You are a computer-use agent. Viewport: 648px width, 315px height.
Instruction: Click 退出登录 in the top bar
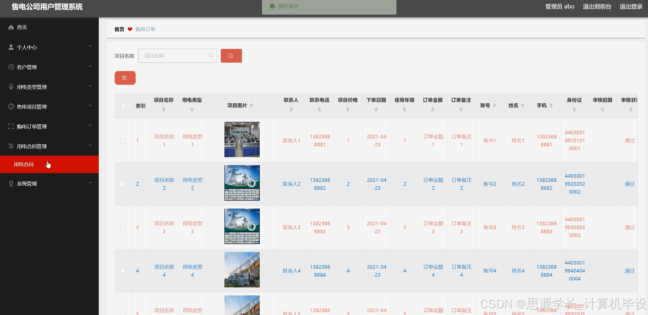631,6
